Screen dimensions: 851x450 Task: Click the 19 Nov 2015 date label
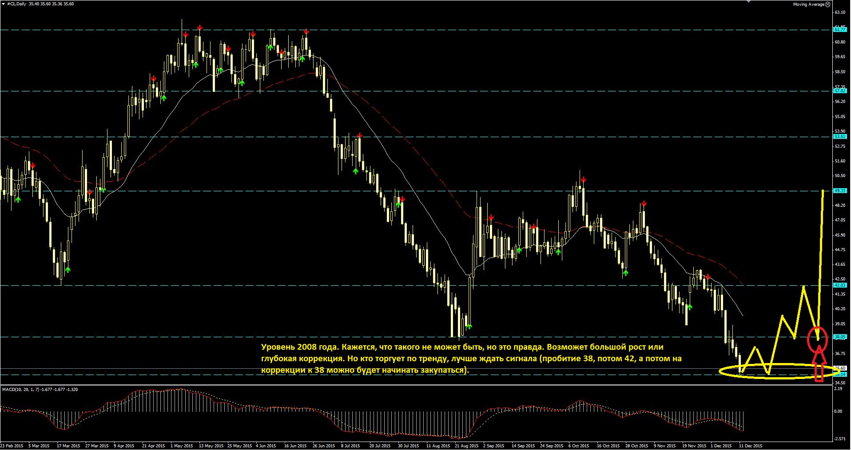pos(694,446)
